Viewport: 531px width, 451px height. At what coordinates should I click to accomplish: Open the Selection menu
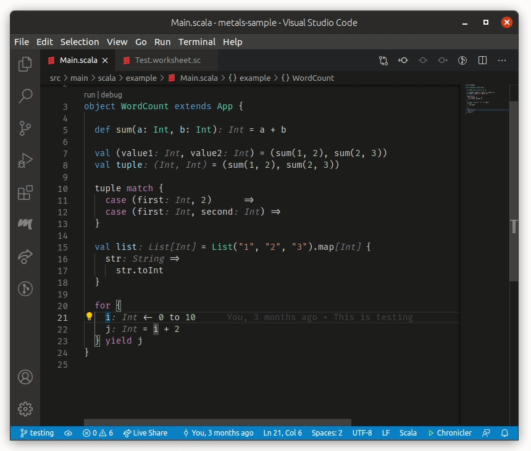[80, 42]
